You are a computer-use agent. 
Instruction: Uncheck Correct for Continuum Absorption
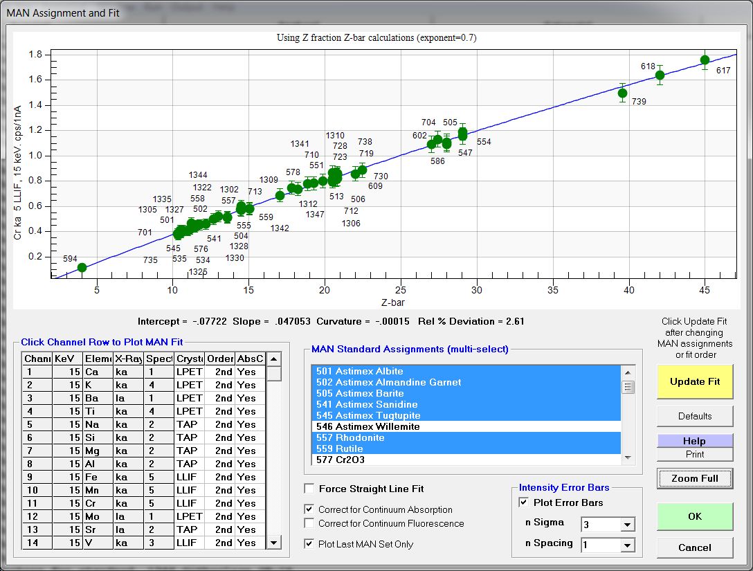[x=309, y=509]
